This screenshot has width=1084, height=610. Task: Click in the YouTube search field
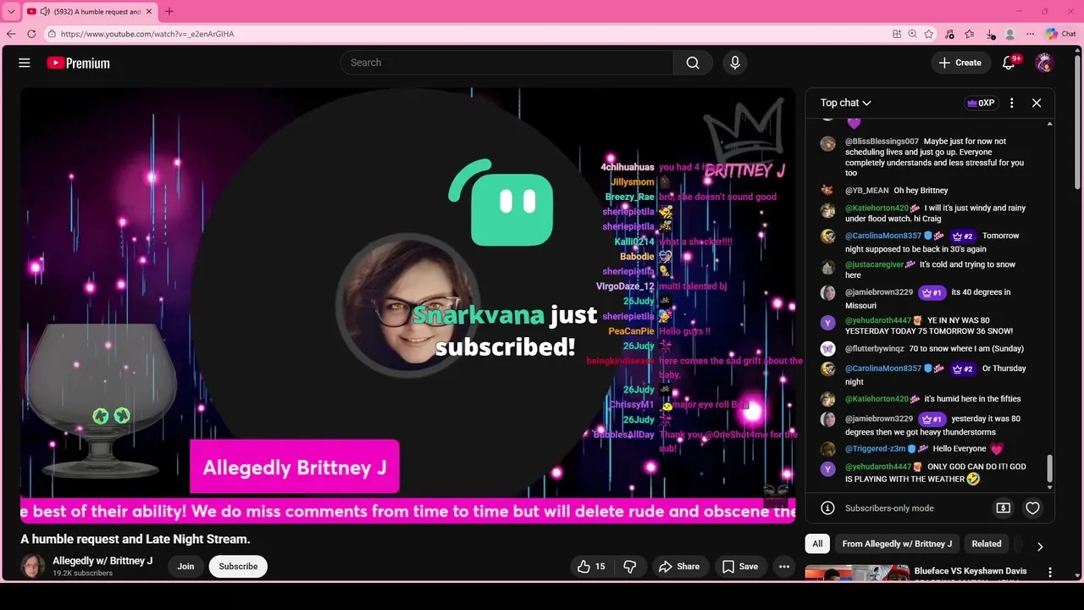click(506, 63)
